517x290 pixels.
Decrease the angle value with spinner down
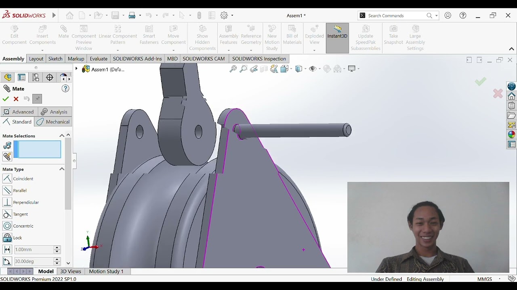(57, 263)
